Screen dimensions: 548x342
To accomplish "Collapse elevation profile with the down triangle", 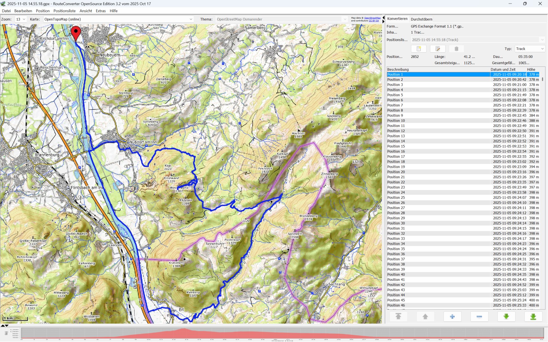I will [x=7, y=326].
